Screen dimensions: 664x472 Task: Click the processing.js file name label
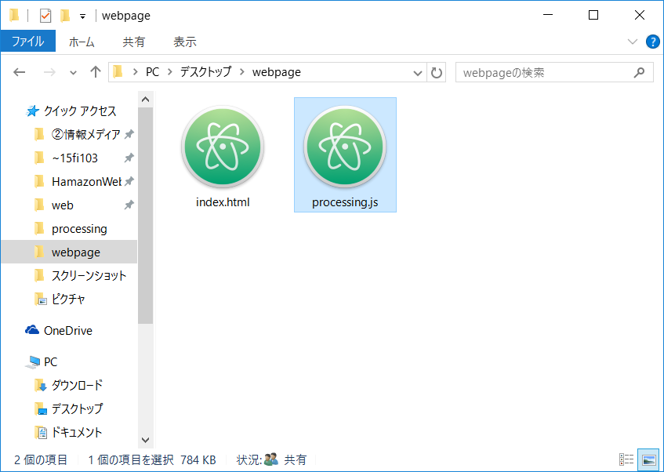coord(345,202)
